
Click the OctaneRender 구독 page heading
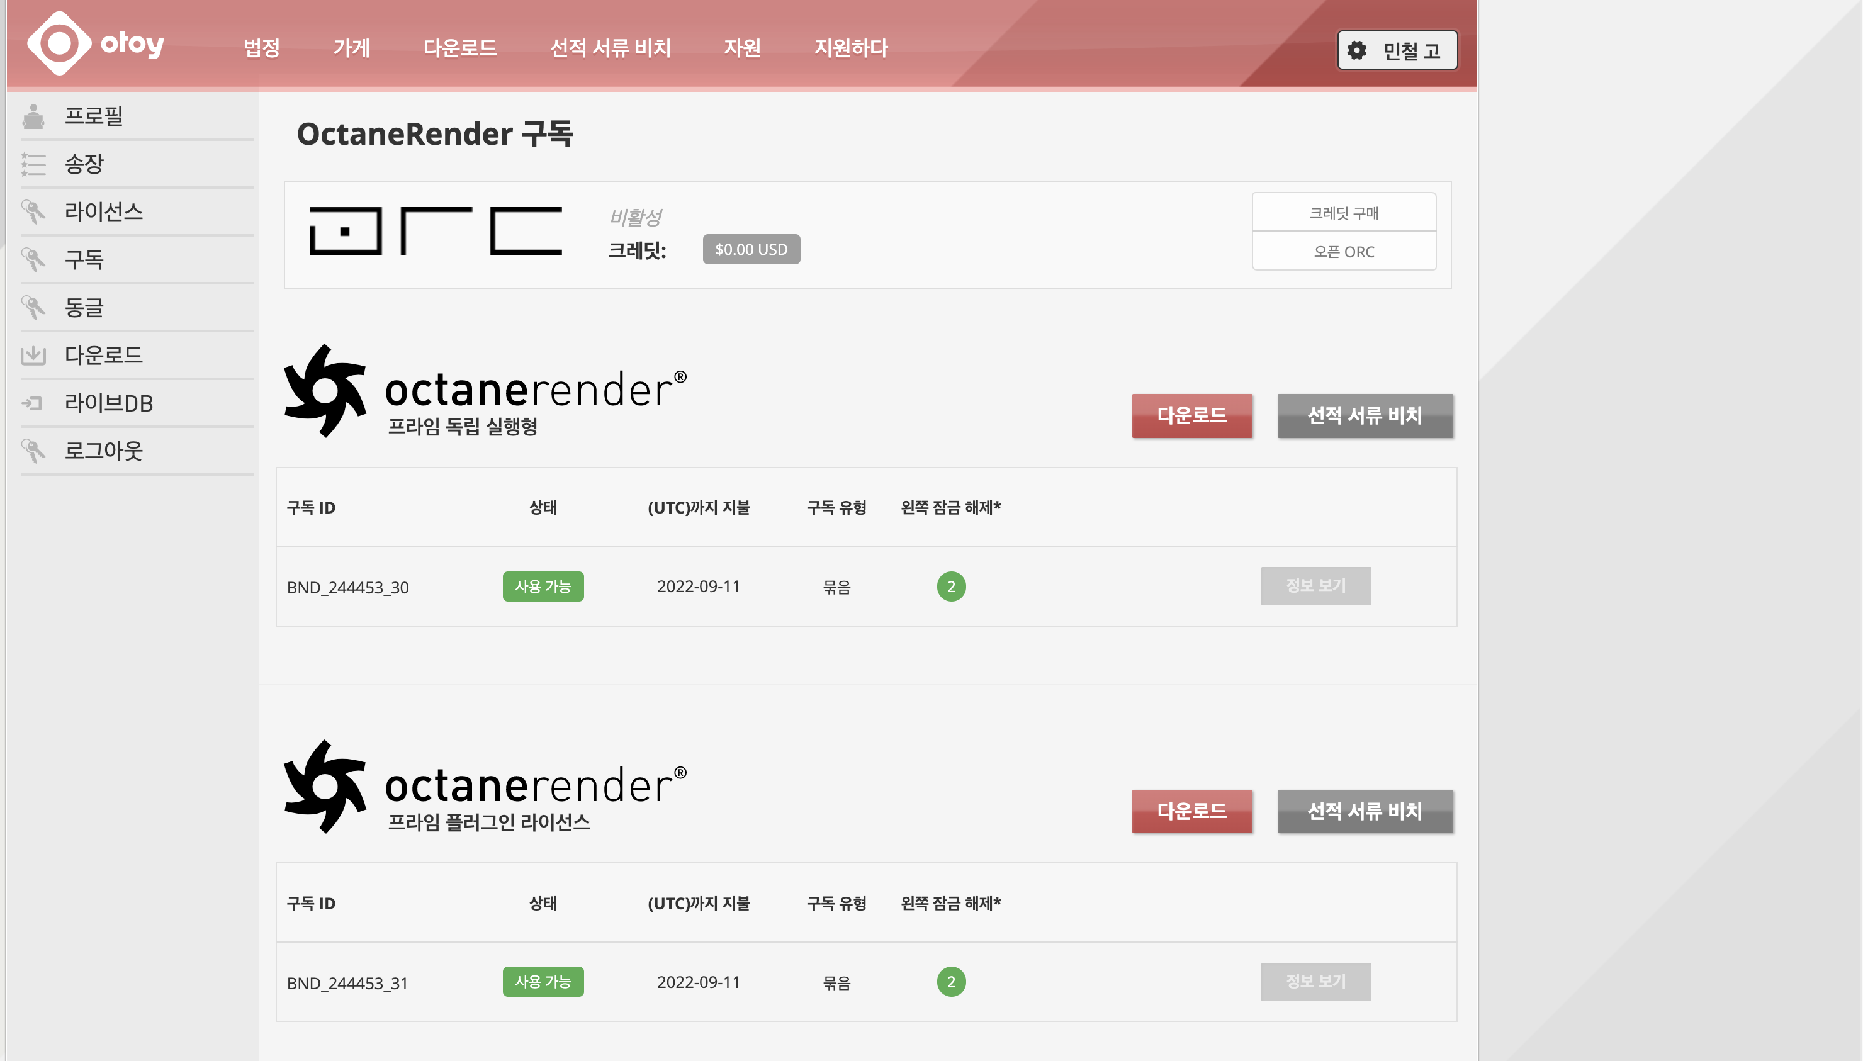[435, 134]
